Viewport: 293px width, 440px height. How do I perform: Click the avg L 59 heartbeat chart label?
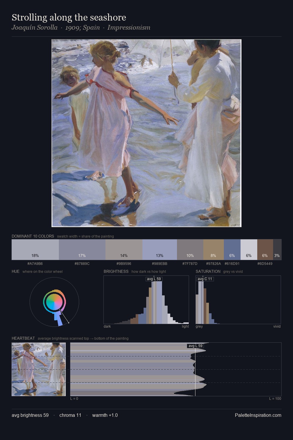pos(195,346)
